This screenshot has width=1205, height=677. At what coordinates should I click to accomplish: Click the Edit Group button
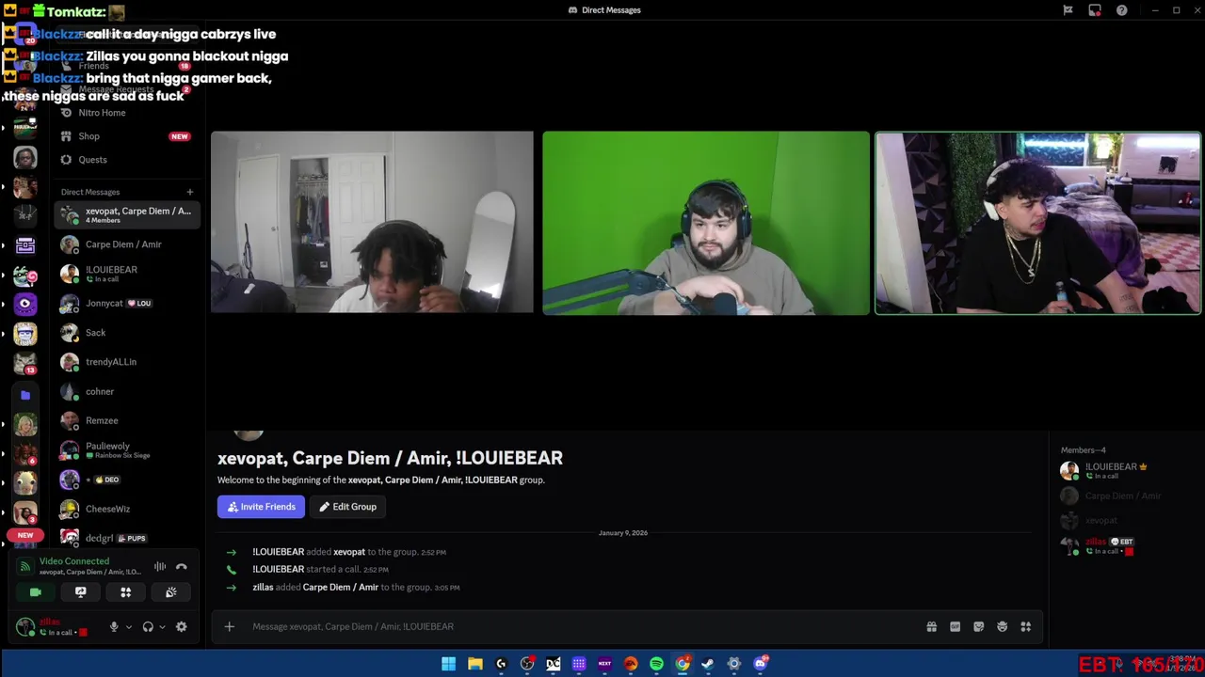347,507
